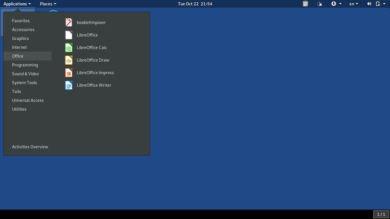Select the Universal Access category

click(x=28, y=100)
